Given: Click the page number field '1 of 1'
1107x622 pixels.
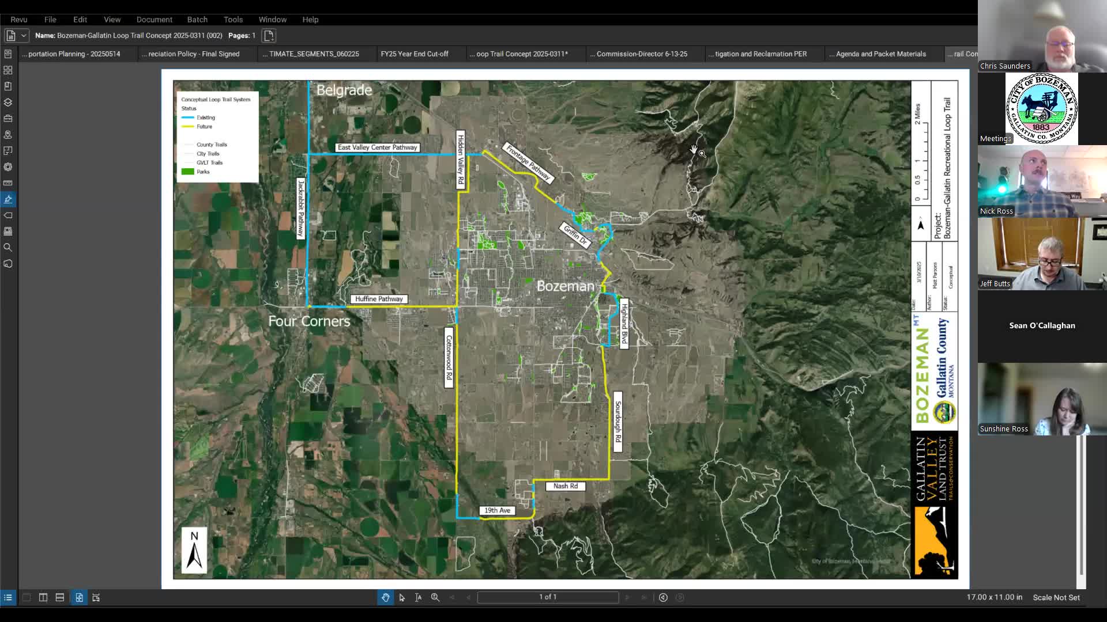Looking at the screenshot, I should click(548, 597).
